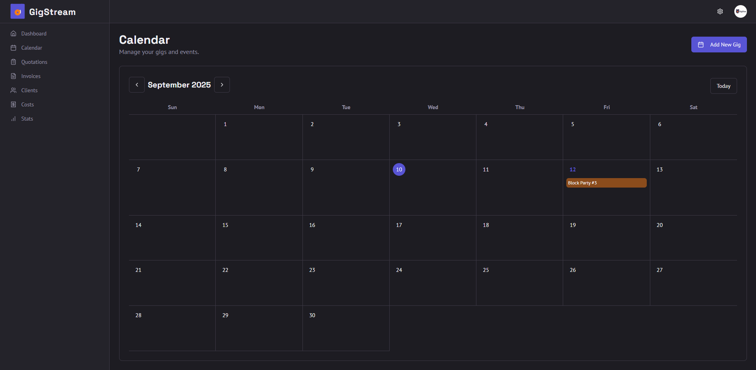This screenshot has height=370, width=756.
Task: Select the Dashboard icon in the sidebar
Action: coord(13,33)
